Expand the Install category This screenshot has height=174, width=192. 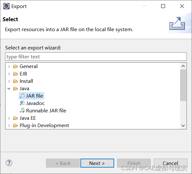9,81
